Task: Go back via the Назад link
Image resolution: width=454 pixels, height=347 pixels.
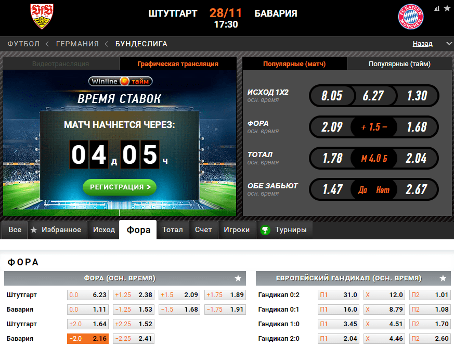Action: (422, 44)
